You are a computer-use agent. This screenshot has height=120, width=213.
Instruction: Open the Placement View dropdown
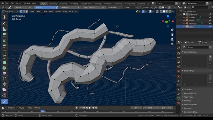point(129,7)
